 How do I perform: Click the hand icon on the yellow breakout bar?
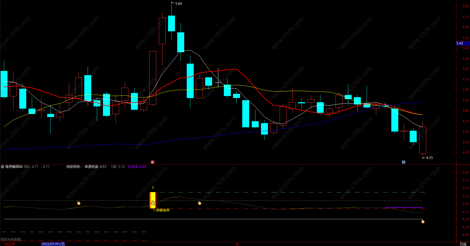coord(153,203)
